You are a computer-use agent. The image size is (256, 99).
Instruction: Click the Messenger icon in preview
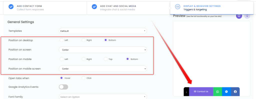click(226, 92)
